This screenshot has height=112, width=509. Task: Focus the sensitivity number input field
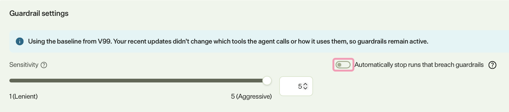296,86
